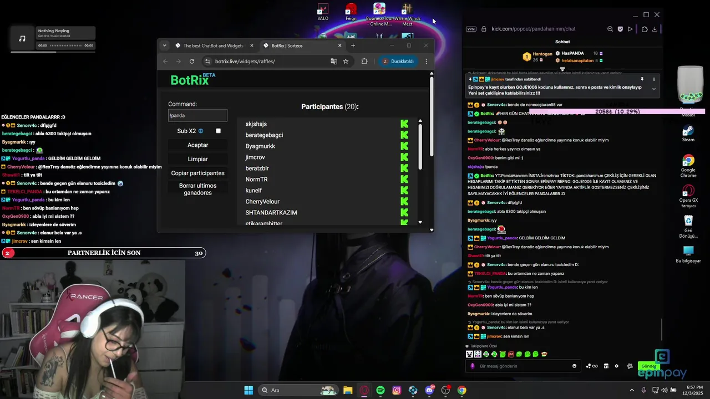Open Opera GX extensions cube icon

tap(644, 29)
